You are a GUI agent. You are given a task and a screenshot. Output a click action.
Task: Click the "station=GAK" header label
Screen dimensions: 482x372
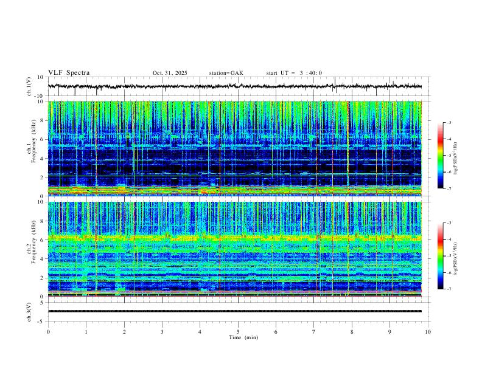pos(226,73)
